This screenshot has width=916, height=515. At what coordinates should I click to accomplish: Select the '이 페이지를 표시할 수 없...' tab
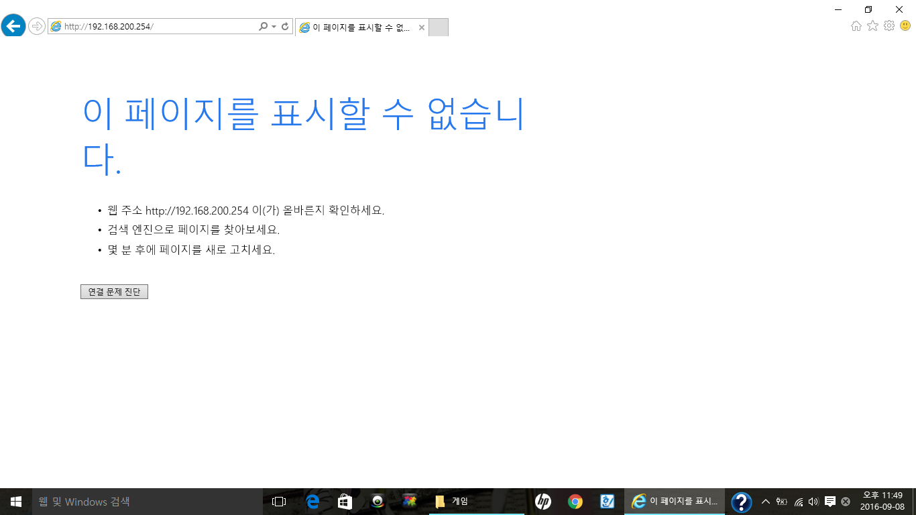[x=355, y=27]
